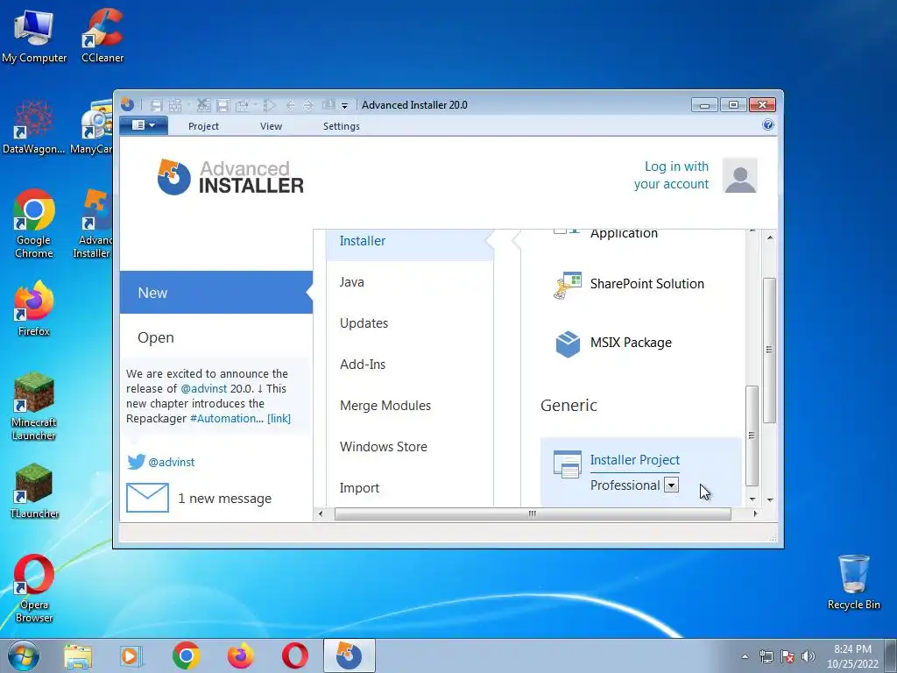Click the inner template list scrollbar thumb
The image size is (897, 673).
pyautogui.click(x=752, y=436)
